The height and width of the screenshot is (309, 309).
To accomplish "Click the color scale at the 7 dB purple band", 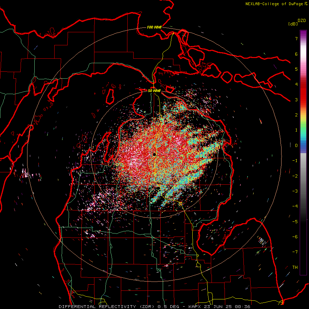I will [303, 38].
